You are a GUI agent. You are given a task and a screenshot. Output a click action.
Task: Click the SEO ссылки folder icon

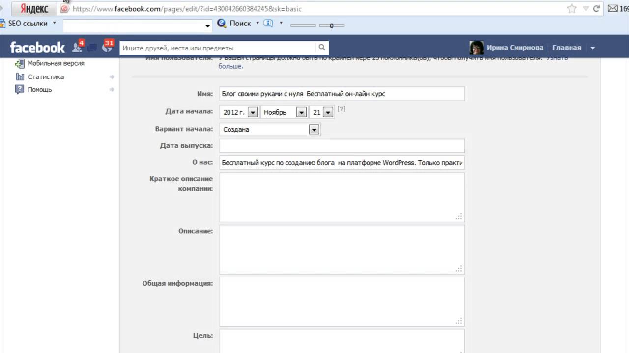coord(2,23)
